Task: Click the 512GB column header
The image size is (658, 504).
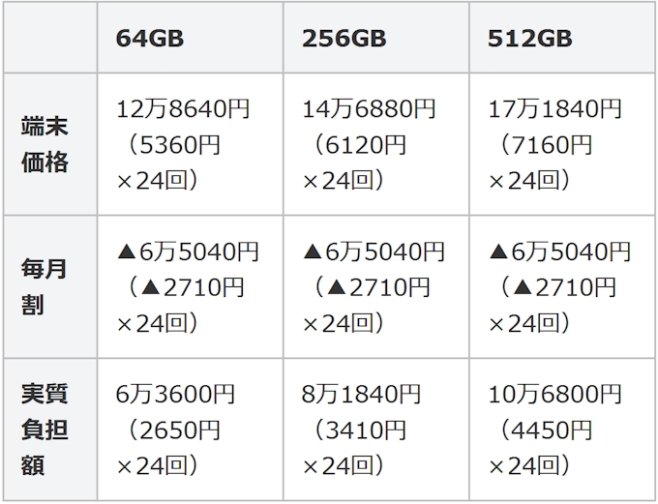Action: (x=530, y=39)
